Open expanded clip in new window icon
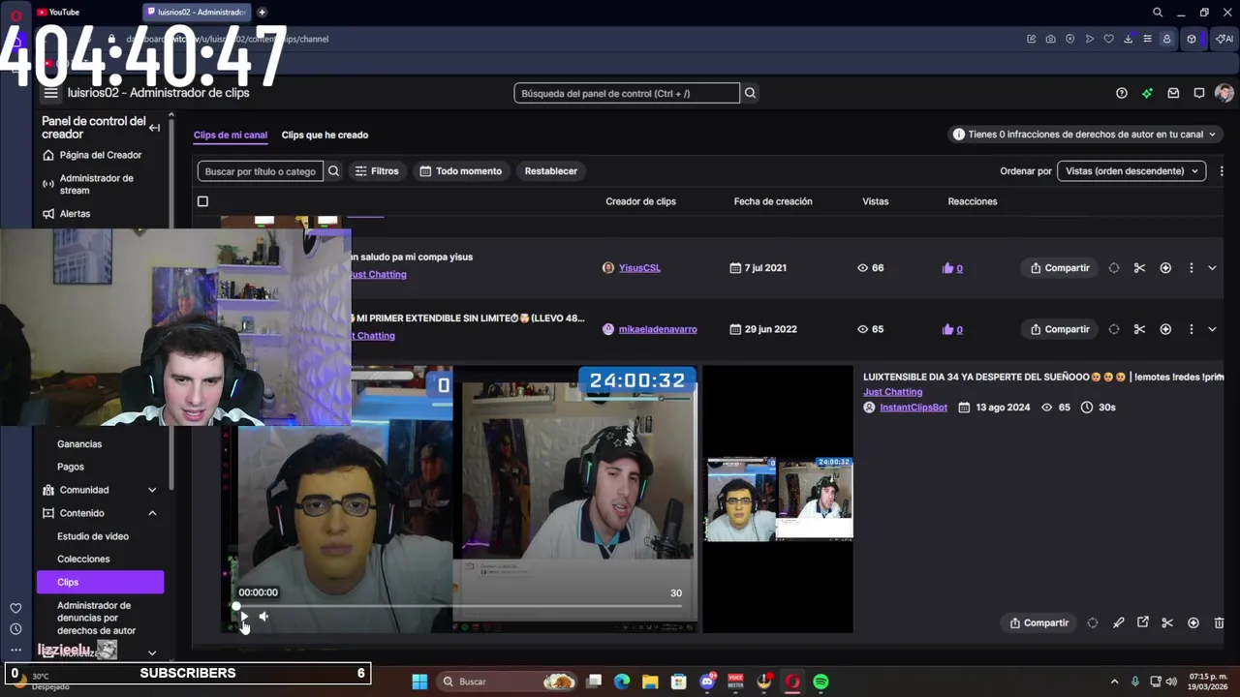 1143,622
